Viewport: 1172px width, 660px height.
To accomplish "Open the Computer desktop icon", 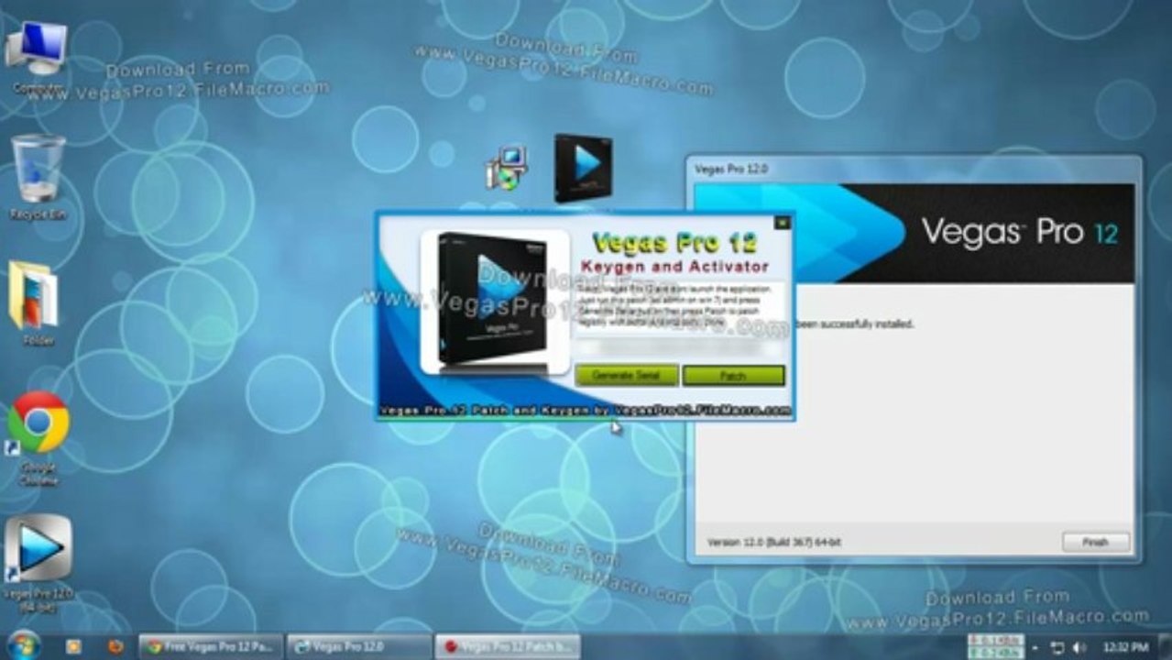I will click(37, 57).
